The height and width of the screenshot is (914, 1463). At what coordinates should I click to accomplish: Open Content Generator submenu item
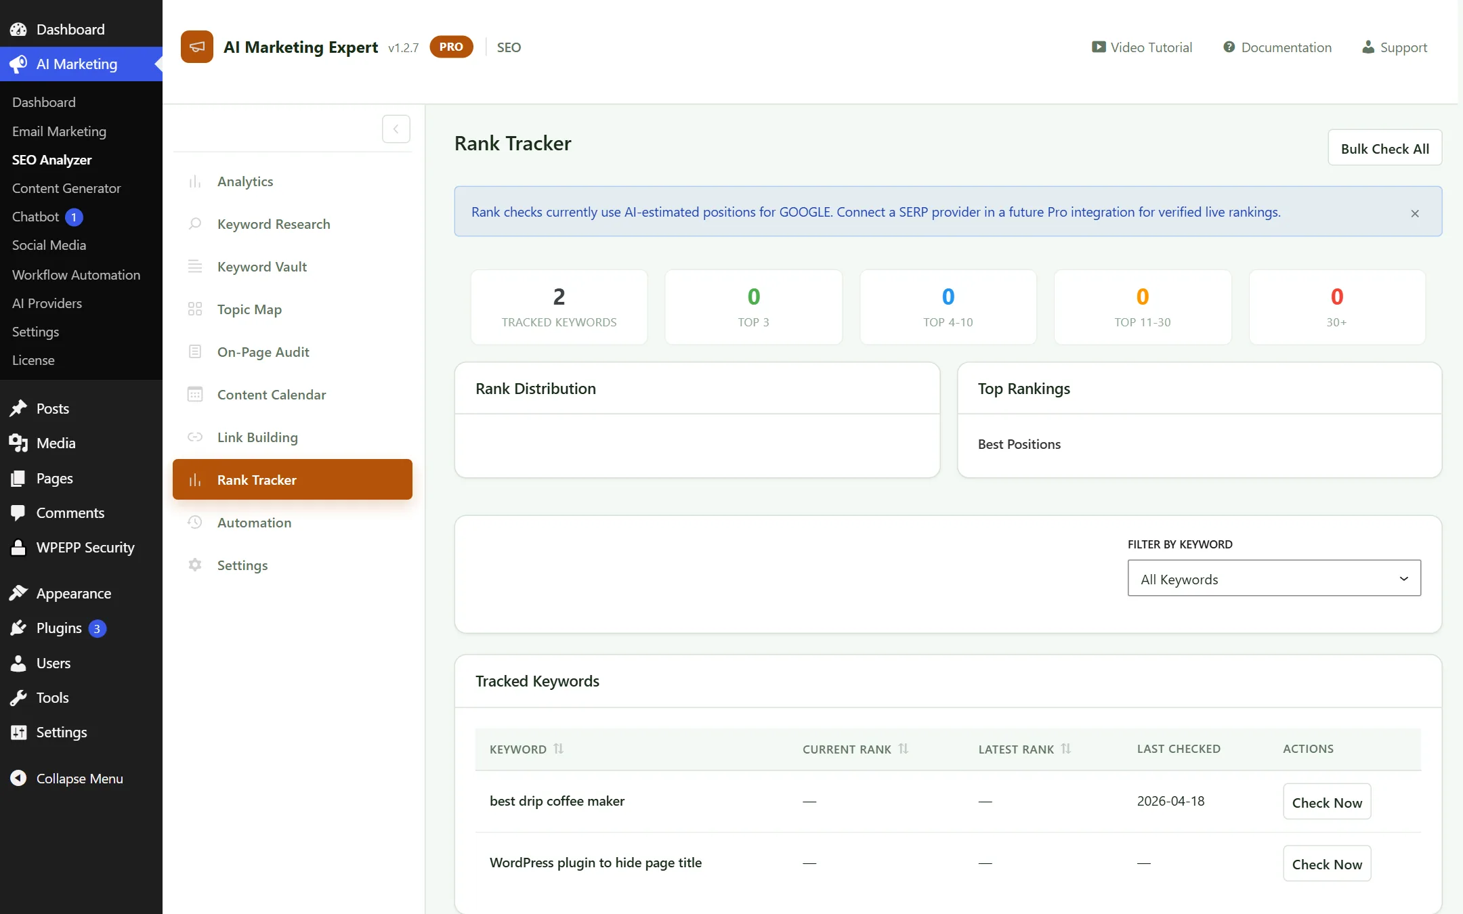click(66, 188)
